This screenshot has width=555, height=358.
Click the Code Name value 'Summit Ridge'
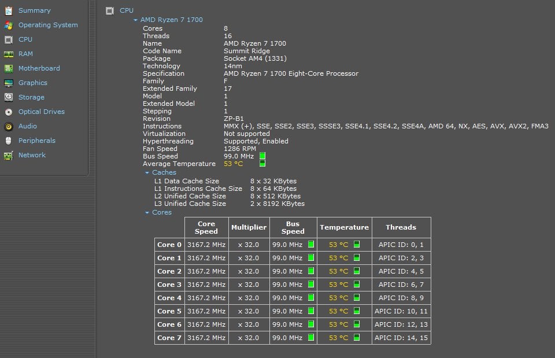coord(247,51)
